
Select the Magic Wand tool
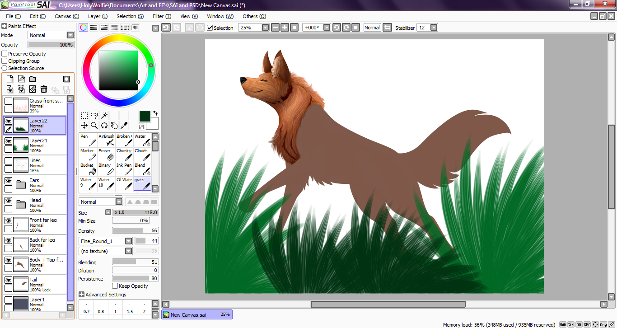tap(104, 116)
